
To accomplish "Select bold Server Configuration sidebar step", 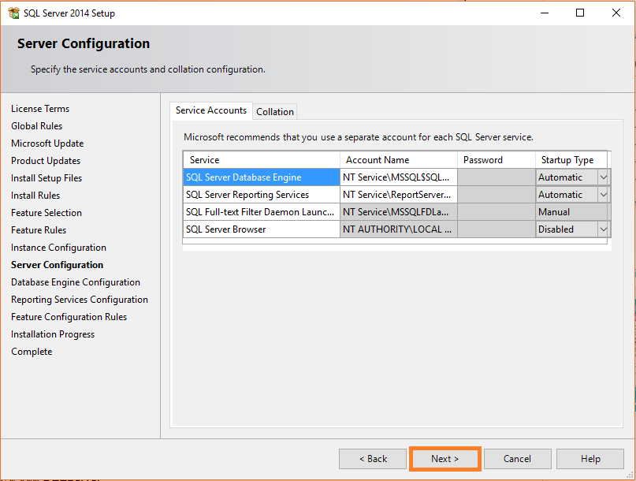I will click(x=58, y=265).
